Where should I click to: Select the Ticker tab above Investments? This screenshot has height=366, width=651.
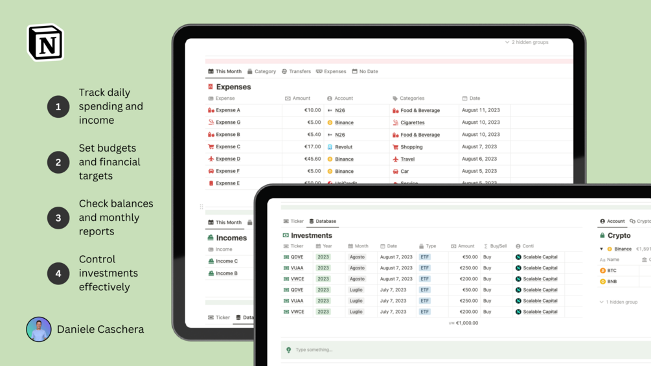293,221
